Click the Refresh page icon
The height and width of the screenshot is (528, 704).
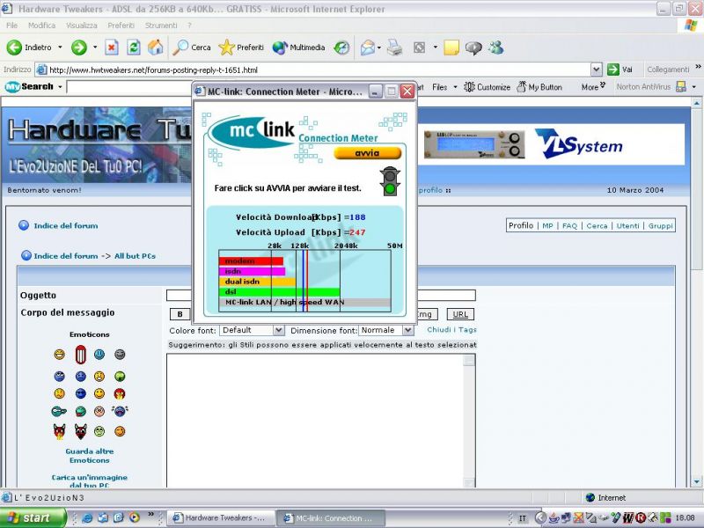[x=134, y=48]
